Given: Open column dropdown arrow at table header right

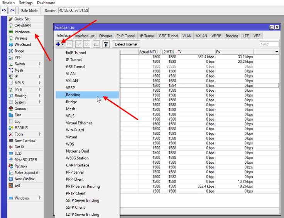Looking at the screenshot, I should [x=277, y=52].
